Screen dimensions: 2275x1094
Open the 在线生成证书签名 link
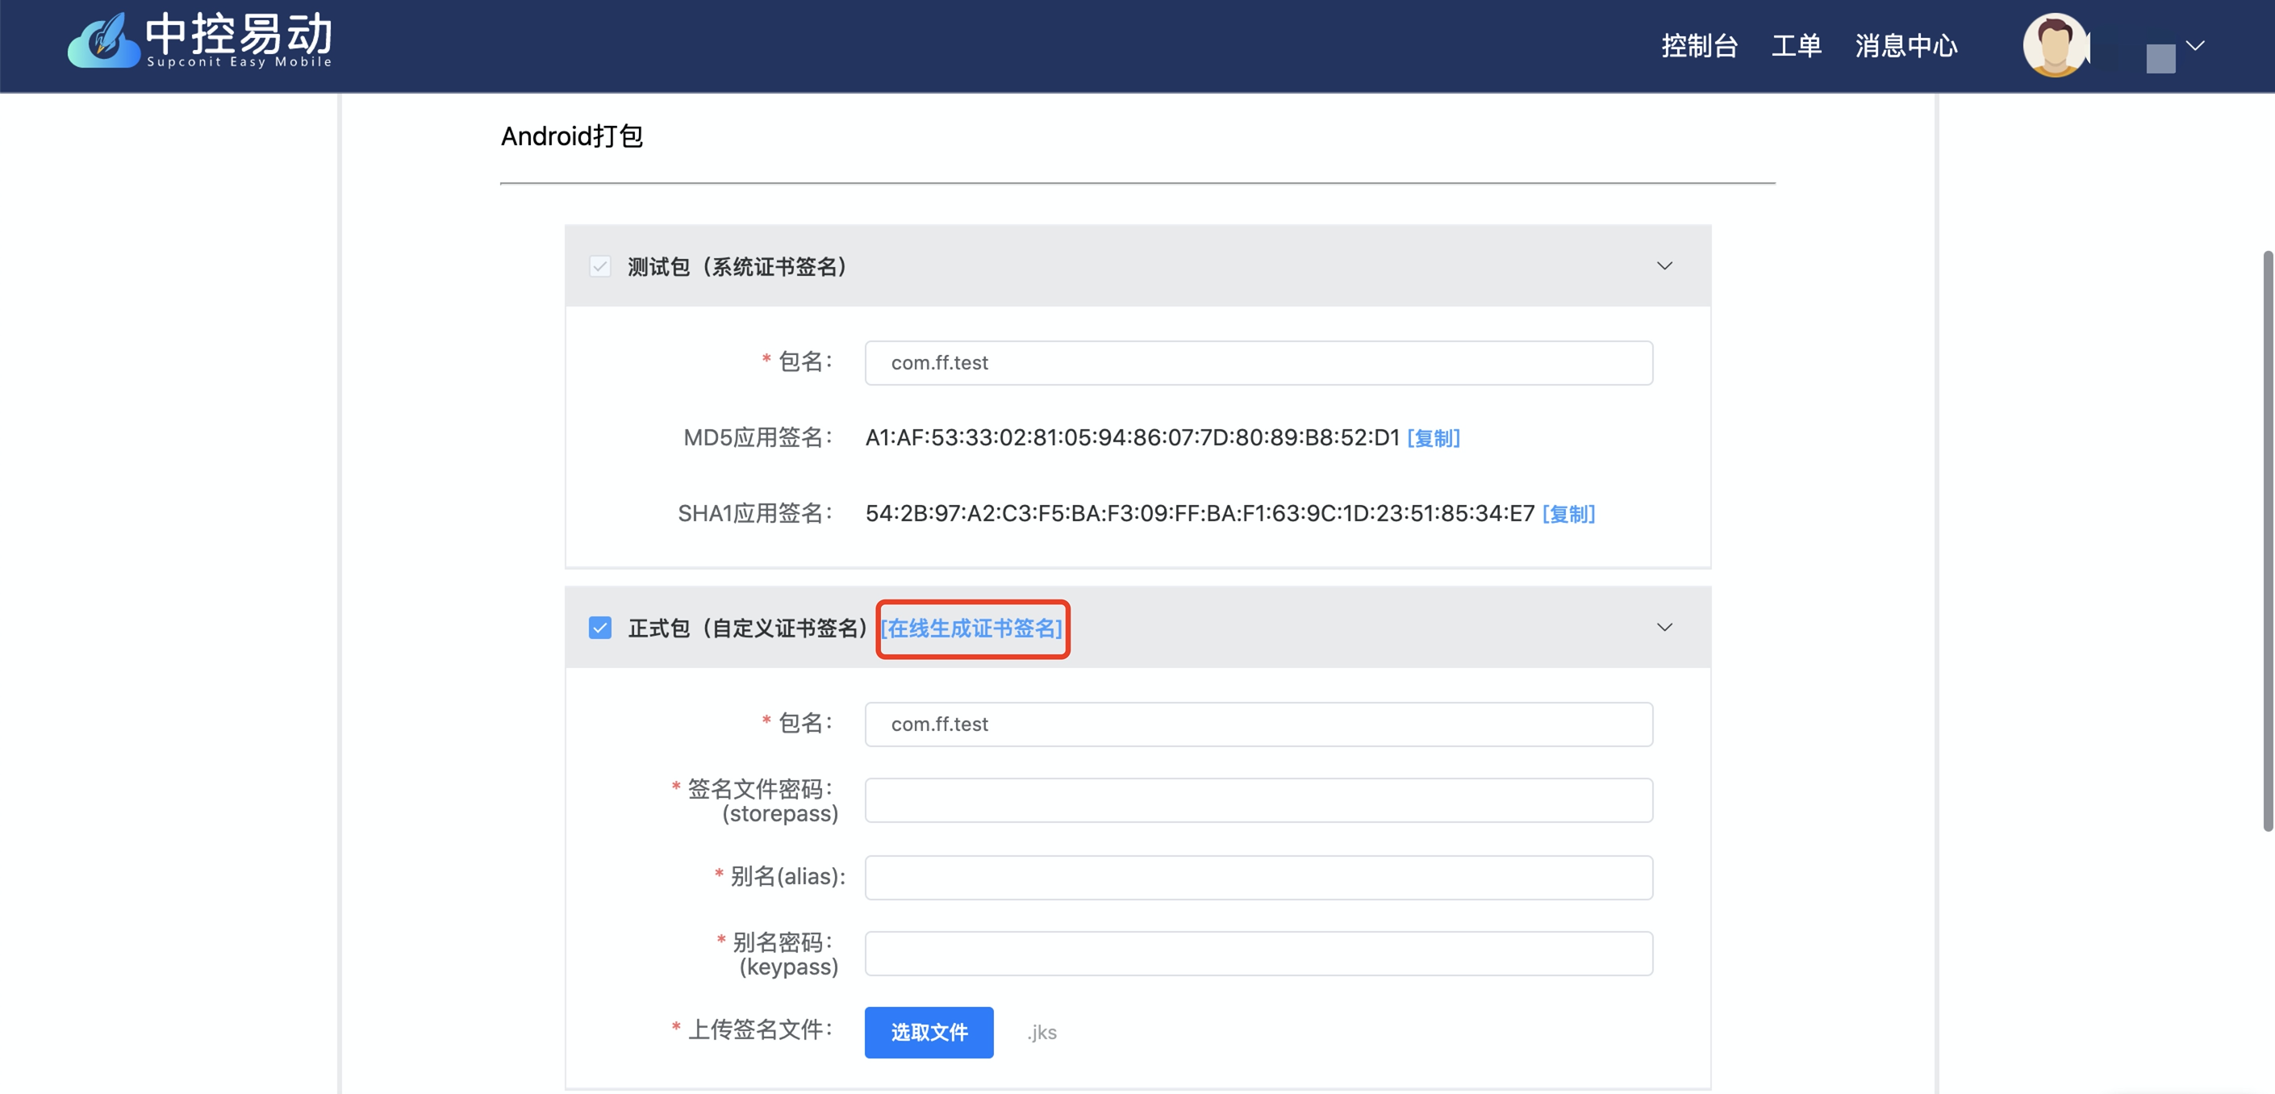pyautogui.click(x=971, y=628)
